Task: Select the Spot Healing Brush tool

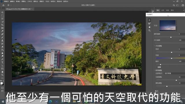Action: (2, 34)
